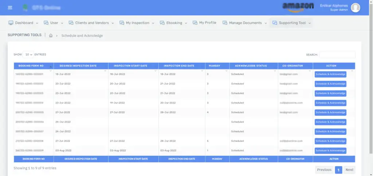Open the hamburger sidebar menu icon
373x176 pixels.
[10, 8]
